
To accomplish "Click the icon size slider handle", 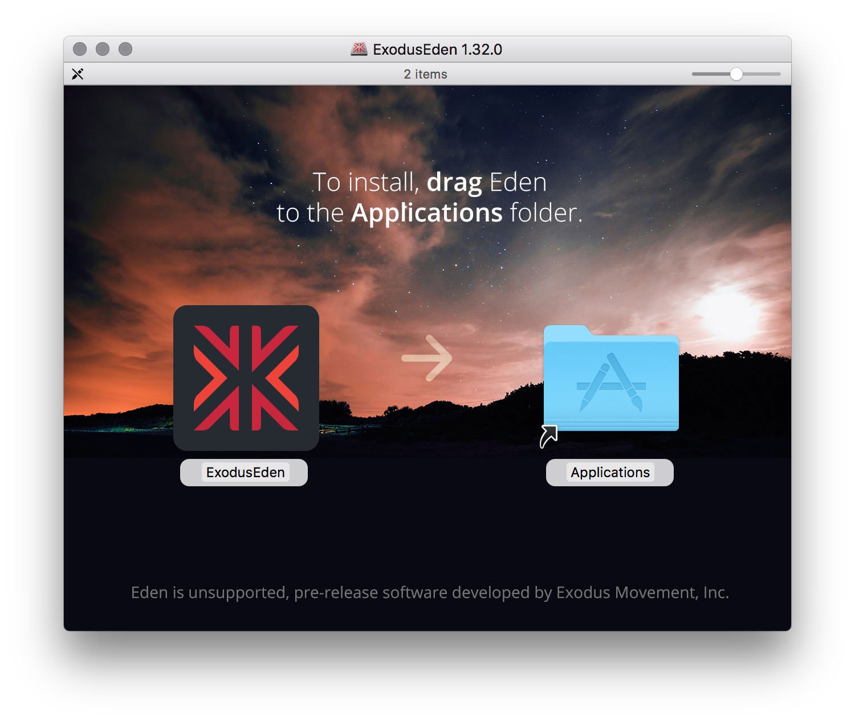I will click(736, 74).
